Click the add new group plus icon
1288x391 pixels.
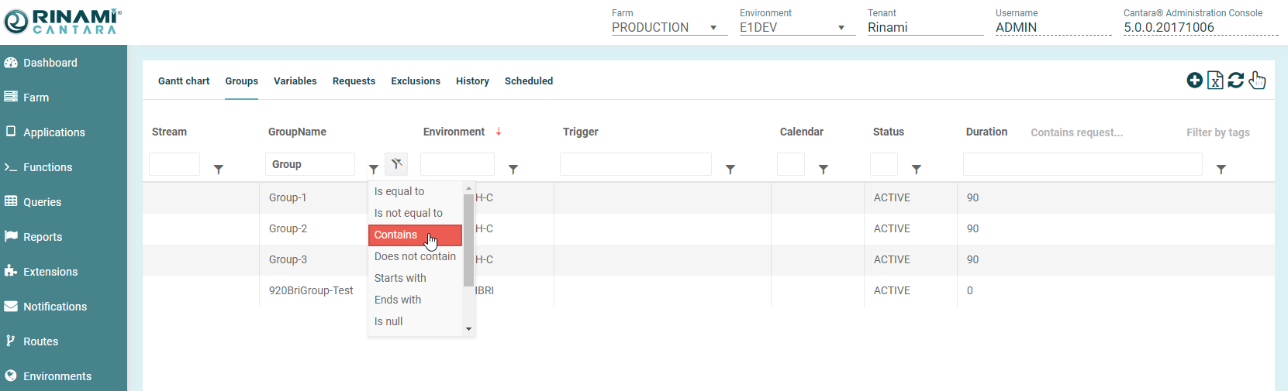[x=1194, y=81]
